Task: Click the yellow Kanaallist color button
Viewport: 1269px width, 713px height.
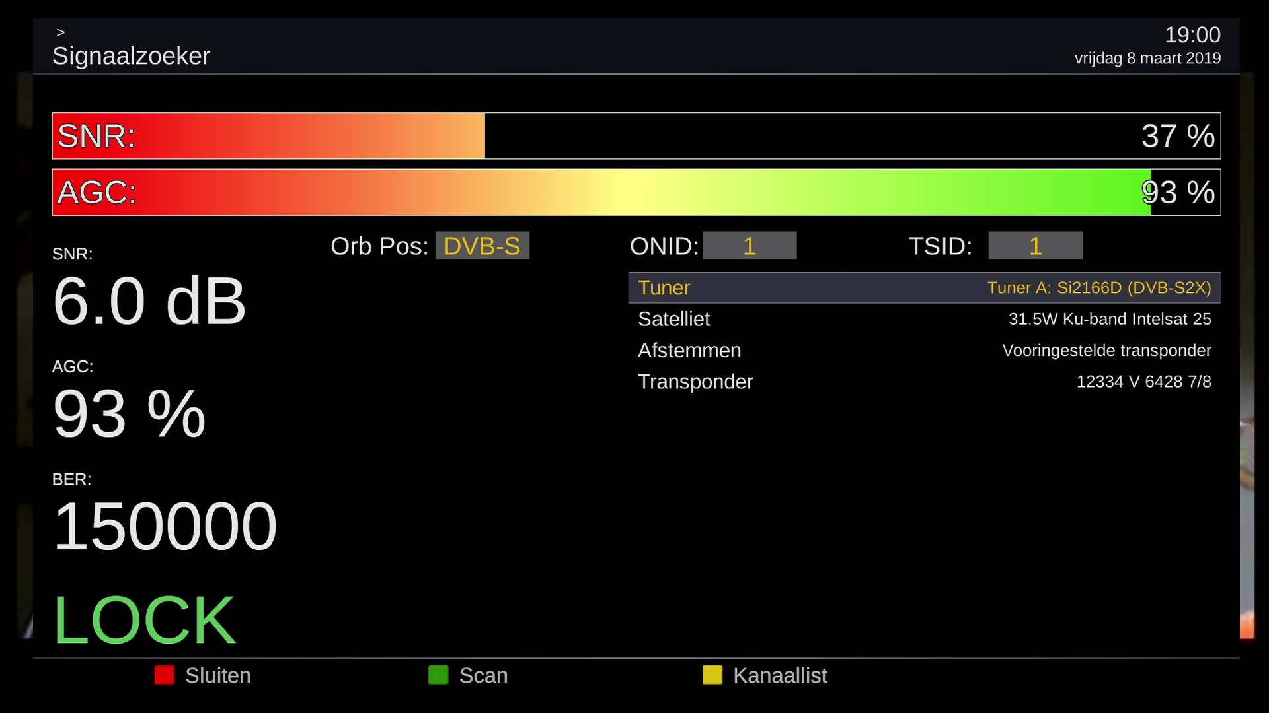Action: pyautogui.click(x=712, y=675)
